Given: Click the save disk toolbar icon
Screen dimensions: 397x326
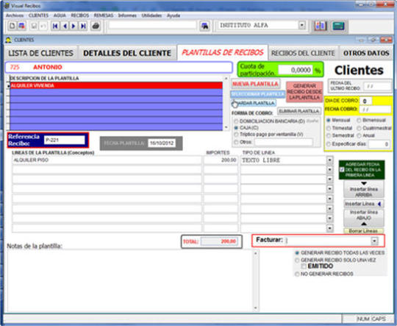Looking at the screenshot, I should [34, 26].
